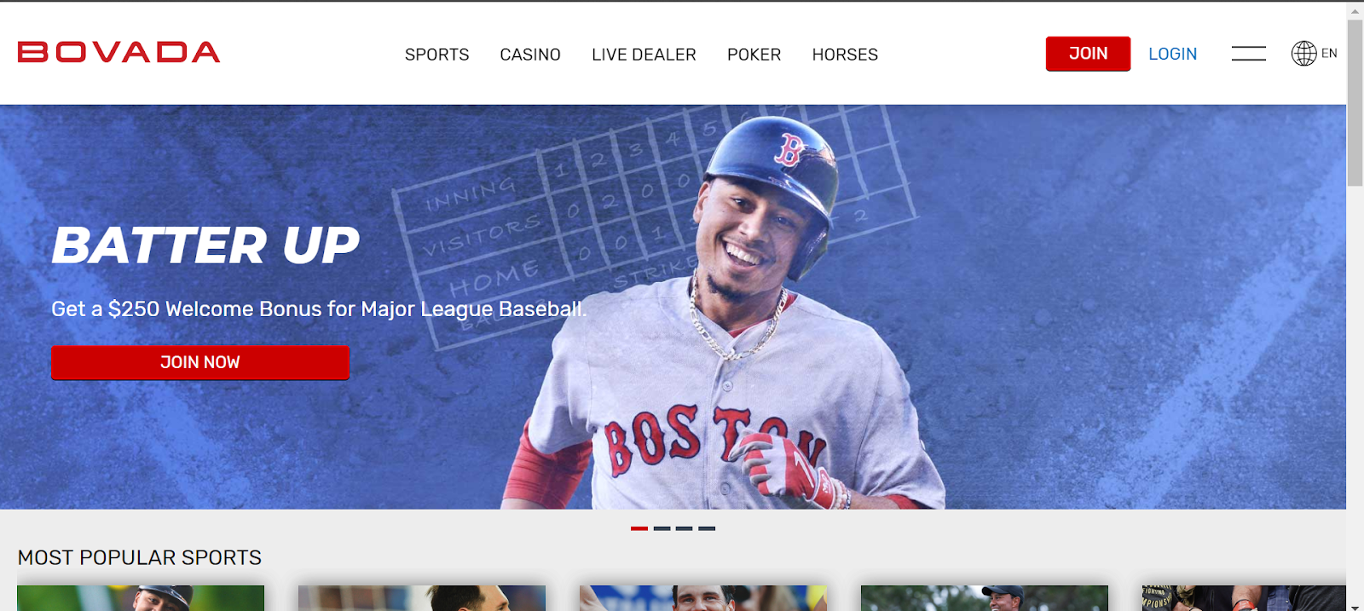Open the first popular sports thumbnail
Image resolution: width=1364 pixels, height=611 pixels.
click(x=141, y=598)
